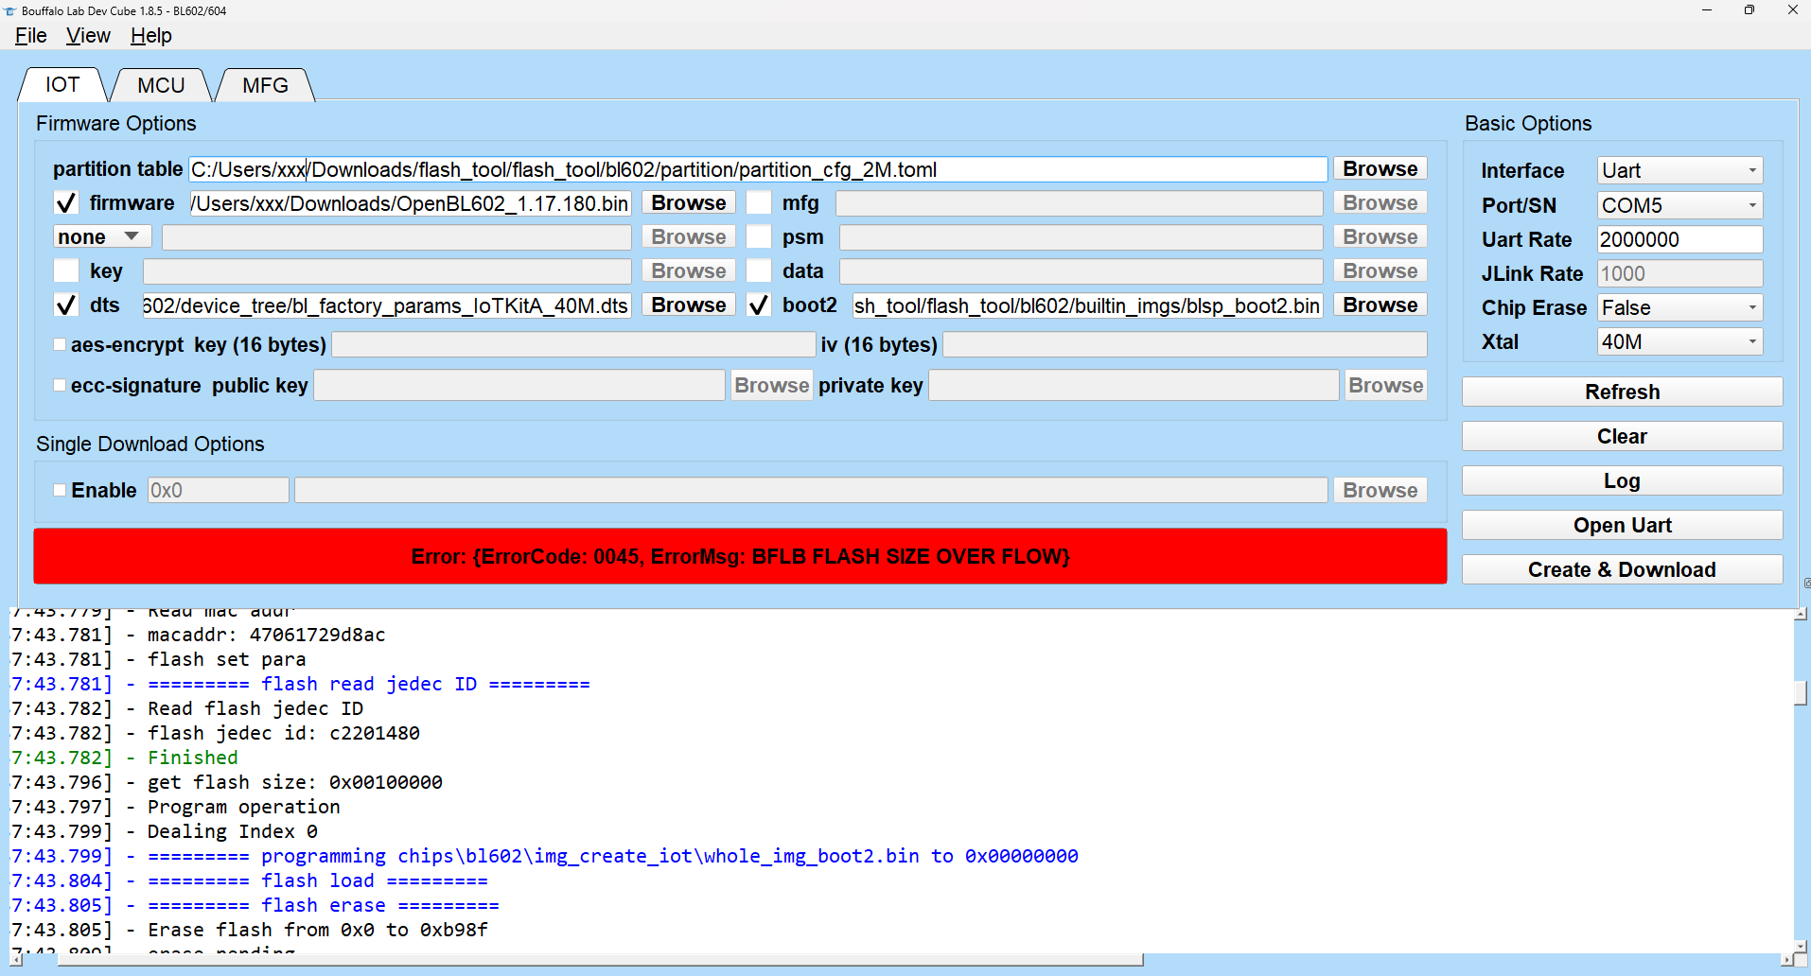
Task: Open the 'none' dropdown under firmware
Action: pyautogui.click(x=102, y=236)
